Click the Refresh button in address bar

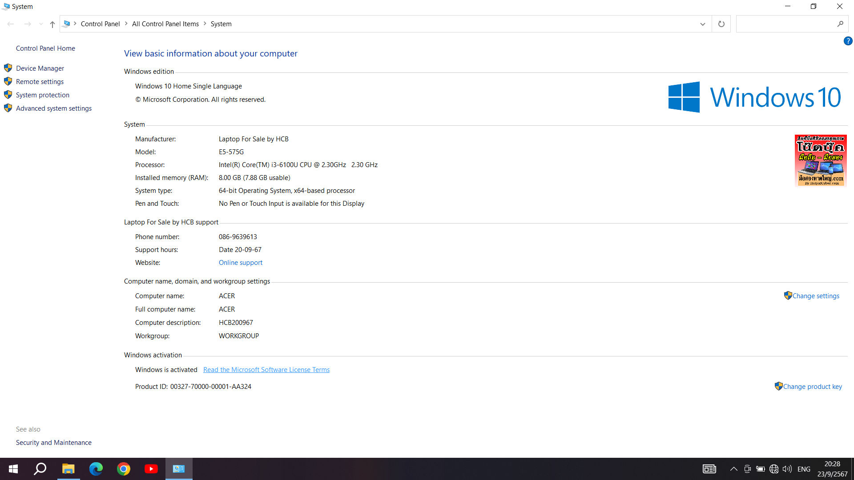[x=721, y=24]
